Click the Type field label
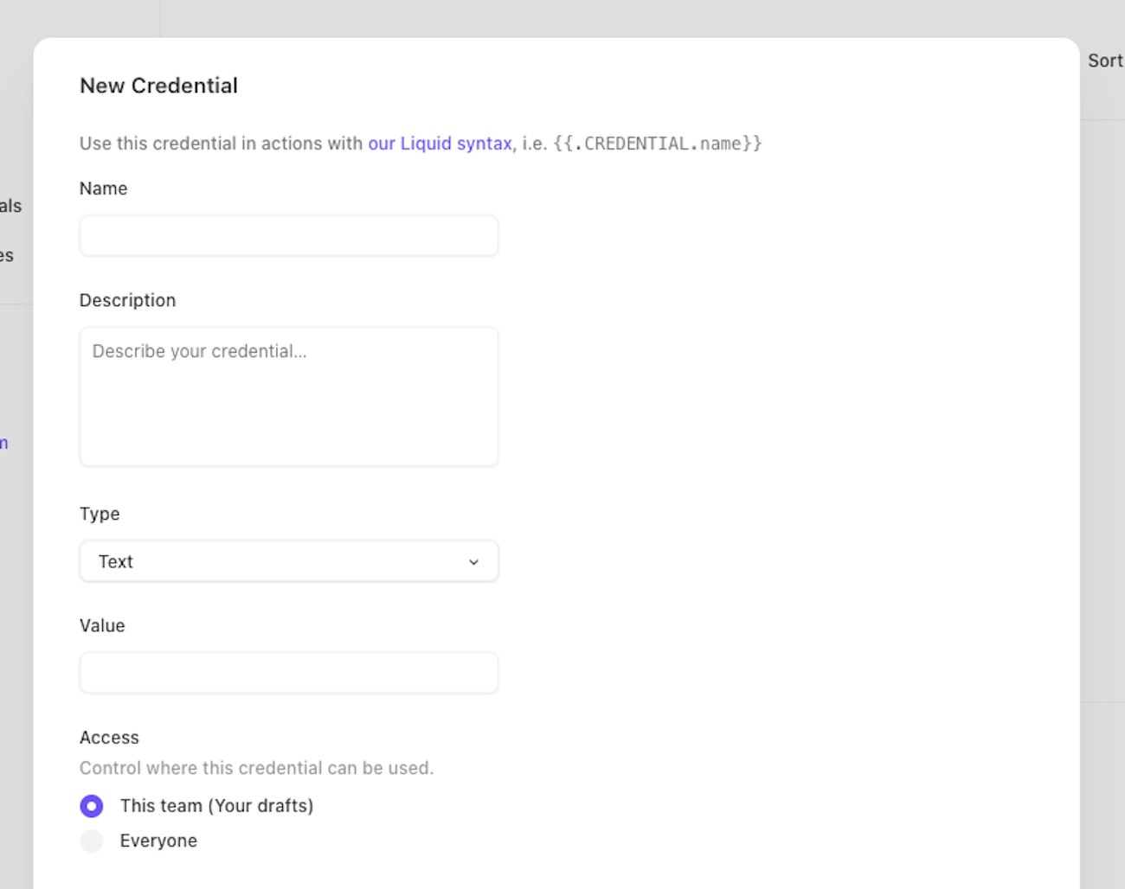This screenshot has width=1125, height=889. (x=100, y=514)
